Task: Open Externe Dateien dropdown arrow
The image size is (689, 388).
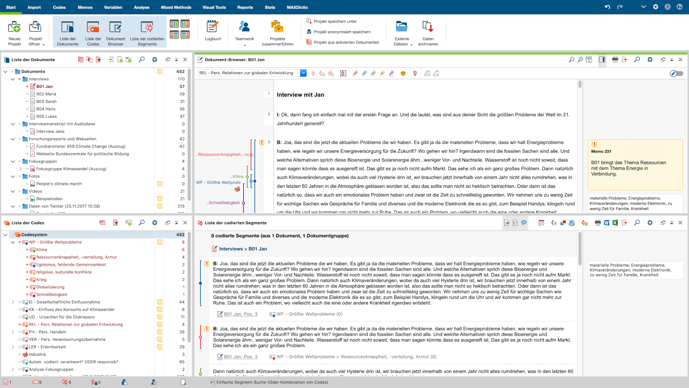Action: click(411, 45)
